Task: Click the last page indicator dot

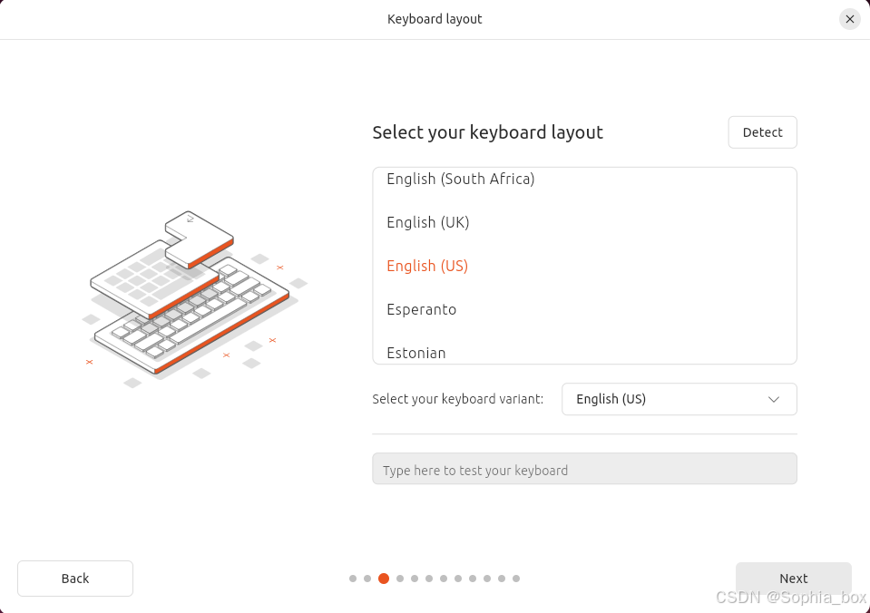Action: coord(516,579)
